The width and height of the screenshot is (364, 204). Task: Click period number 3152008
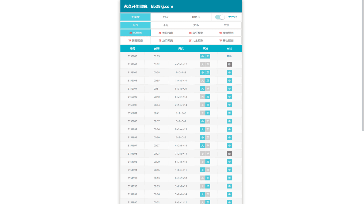(x=132, y=56)
